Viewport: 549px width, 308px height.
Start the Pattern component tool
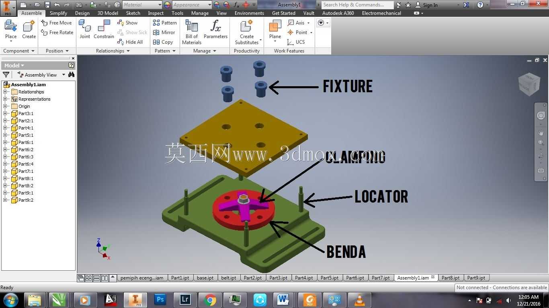[x=165, y=23]
